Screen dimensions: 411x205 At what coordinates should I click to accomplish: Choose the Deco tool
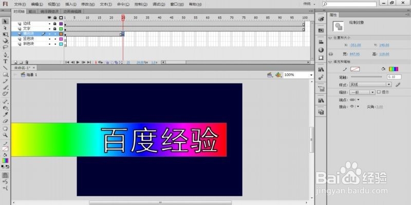tap(5, 94)
